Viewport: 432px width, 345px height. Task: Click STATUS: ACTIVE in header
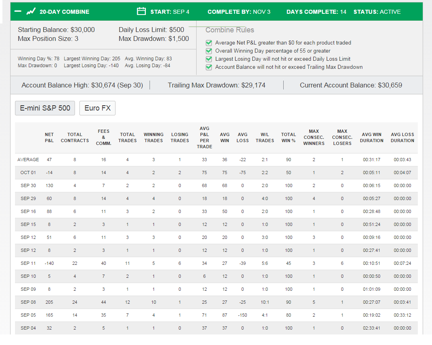tap(377, 12)
